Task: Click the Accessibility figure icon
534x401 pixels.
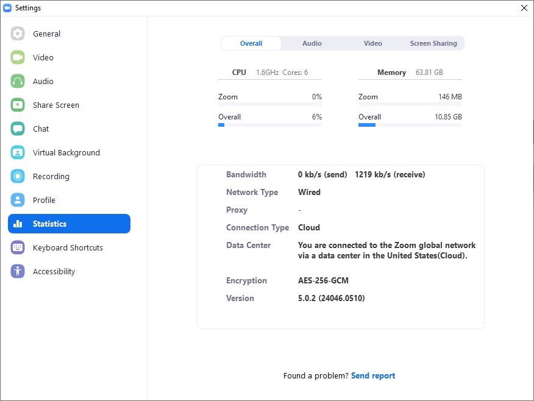Action: [x=18, y=271]
